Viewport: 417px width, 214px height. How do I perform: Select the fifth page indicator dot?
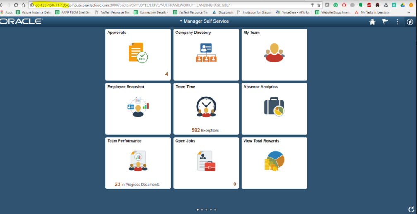click(215, 209)
